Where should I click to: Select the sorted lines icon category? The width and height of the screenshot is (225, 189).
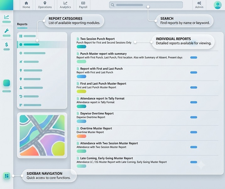(x=21, y=105)
